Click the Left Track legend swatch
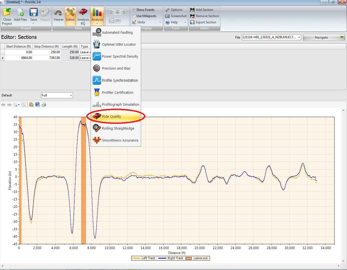The width and height of the screenshot is (347, 270). click(136, 258)
